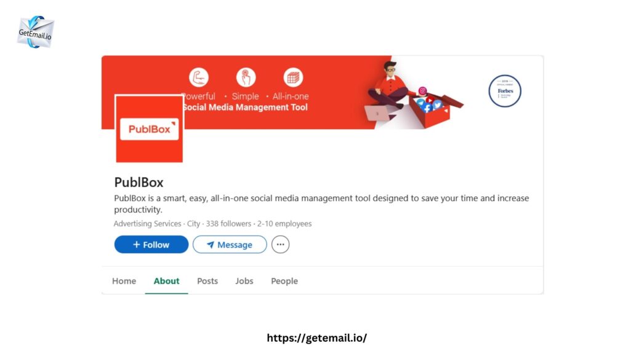
Task: Click the Instagram icon in banner
Action: pos(422,91)
